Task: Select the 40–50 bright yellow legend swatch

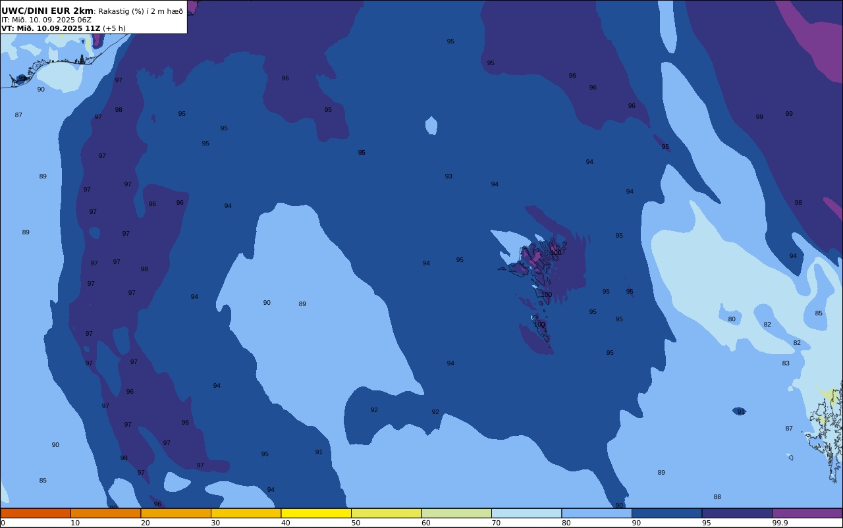Action: click(x=316, y=513)
